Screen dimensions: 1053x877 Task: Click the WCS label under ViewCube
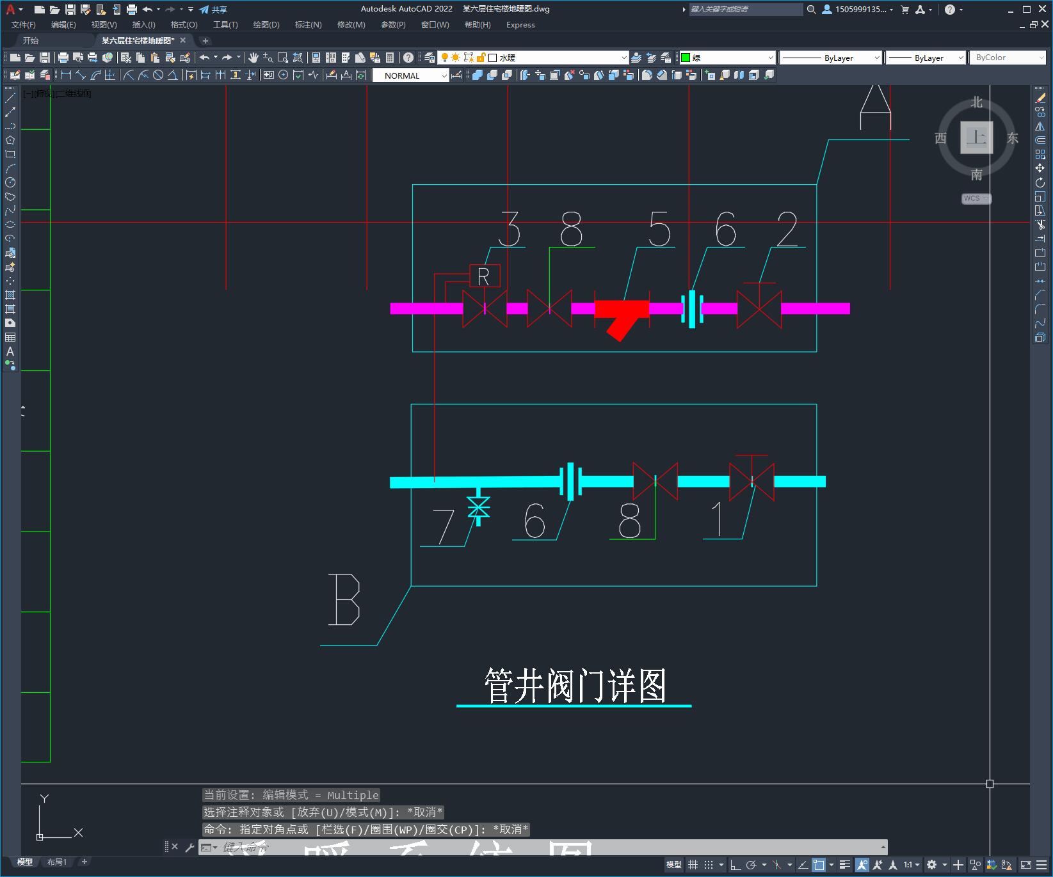pyautogui.click(x=976, y=198)
